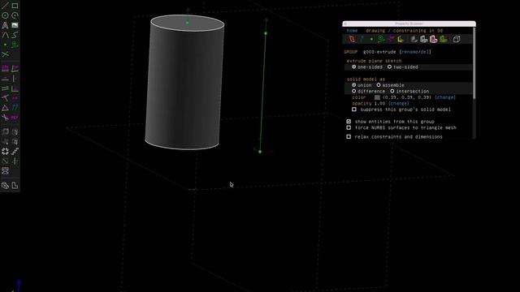Image resolution: width=520 pixels, height=292 pixels.
Task: Click change link next to color
Action: [x=445, y=97]
